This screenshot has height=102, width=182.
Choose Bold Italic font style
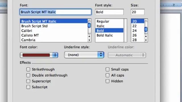point(109,35)
